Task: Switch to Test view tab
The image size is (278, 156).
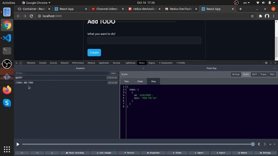Action: coord(272,75)
